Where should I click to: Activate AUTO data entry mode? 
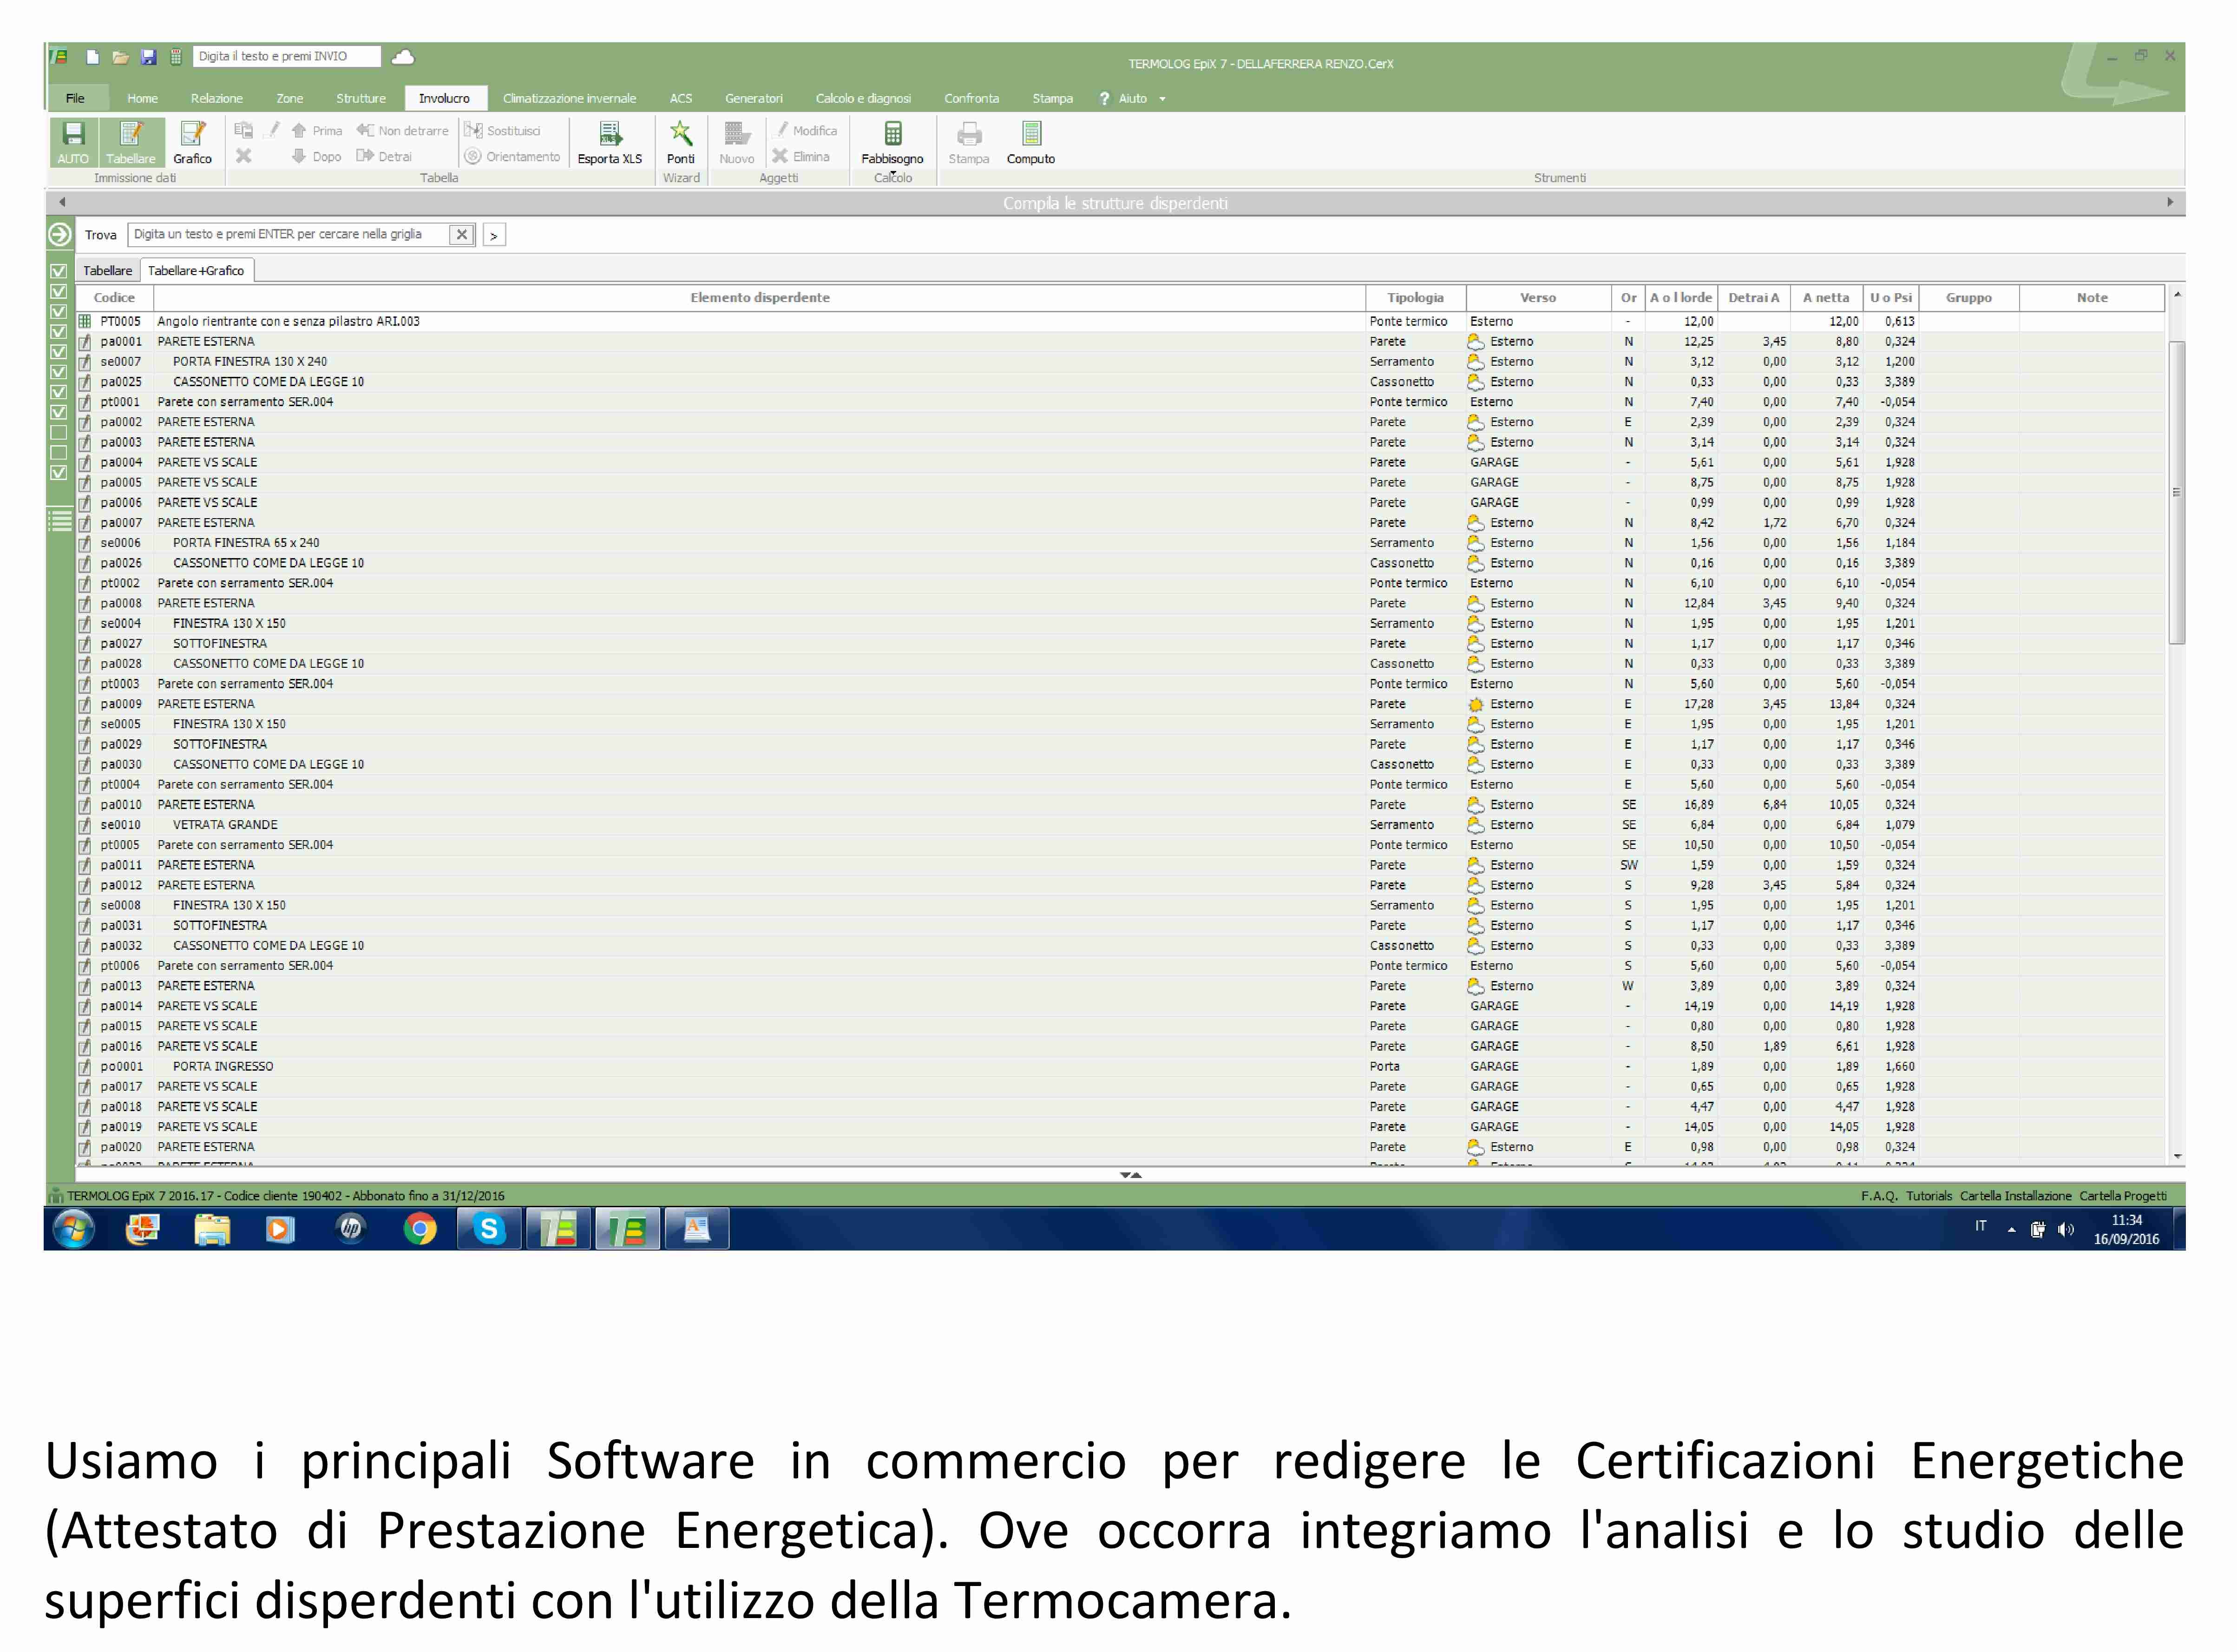[x=73, y=142]
